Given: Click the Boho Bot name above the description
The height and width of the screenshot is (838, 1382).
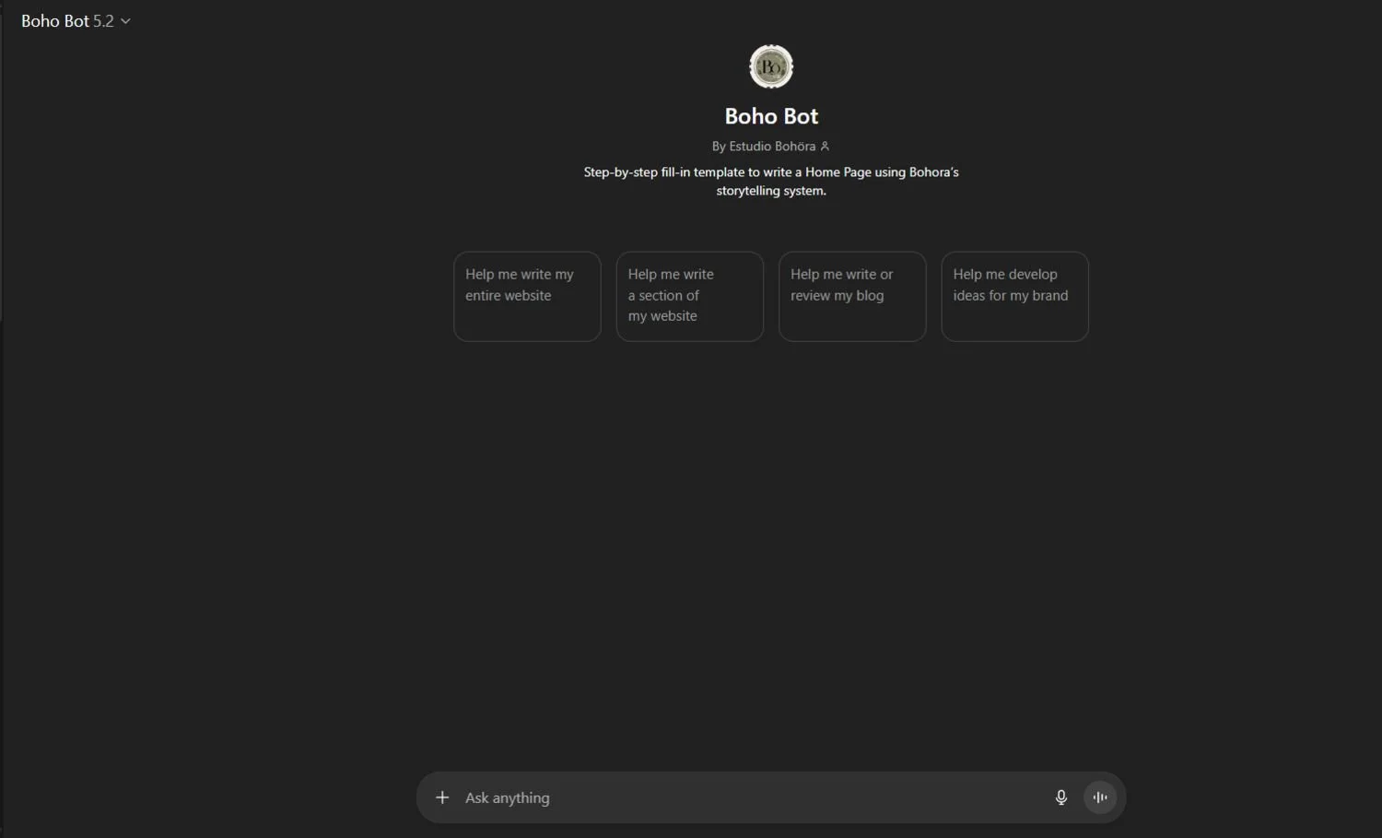Looking at the screenshot, I should [770, 115].
